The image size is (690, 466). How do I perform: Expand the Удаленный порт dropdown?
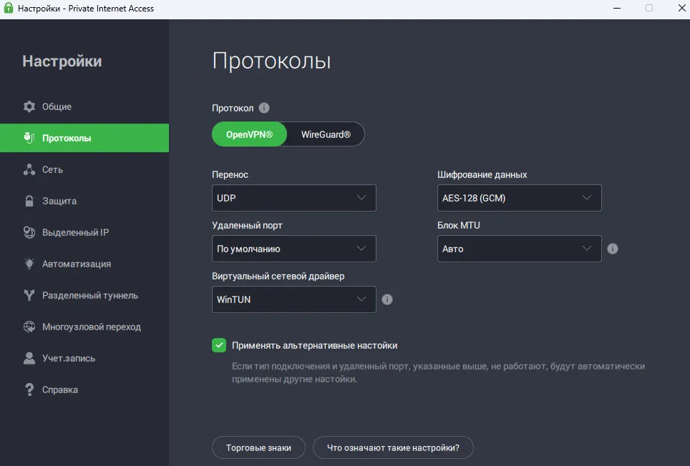pyautogui.click(x=293, y=249)
